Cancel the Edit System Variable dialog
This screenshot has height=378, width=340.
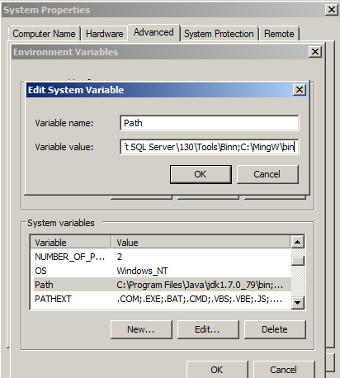pyautogui.click(x=267, y=174)
